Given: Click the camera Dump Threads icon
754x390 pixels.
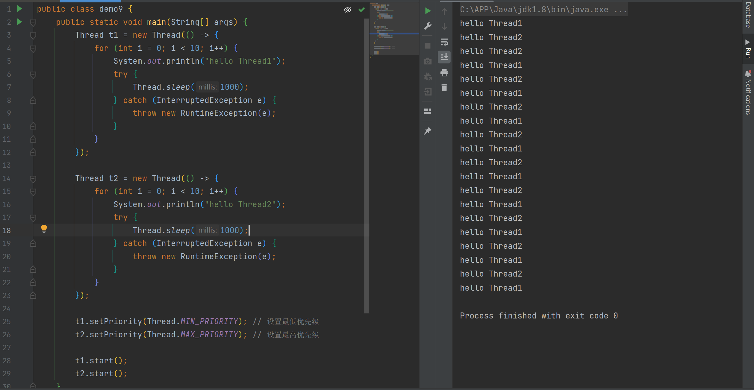Looking at the screenshot, I should pos(428,61).
